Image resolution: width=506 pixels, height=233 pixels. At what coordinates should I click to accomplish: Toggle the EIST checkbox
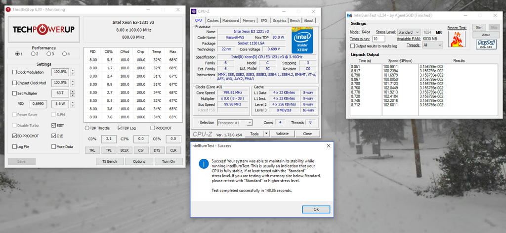click(x=53, y=125)
